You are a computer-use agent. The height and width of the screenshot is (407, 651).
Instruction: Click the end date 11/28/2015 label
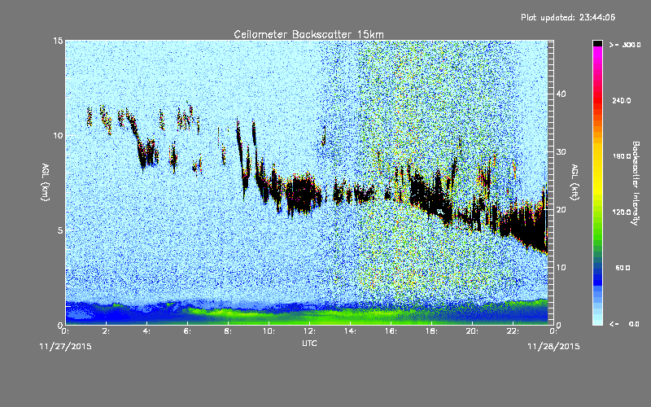(x=553, y=347)
